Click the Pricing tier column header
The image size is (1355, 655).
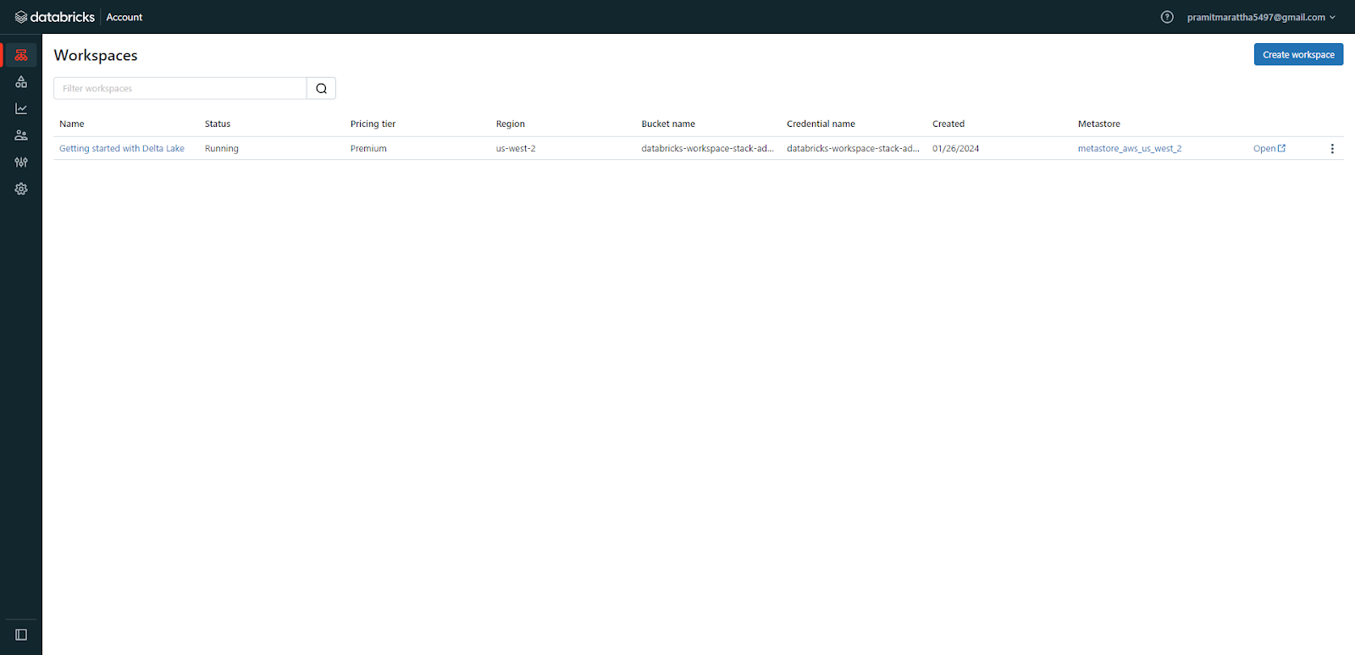373,124
